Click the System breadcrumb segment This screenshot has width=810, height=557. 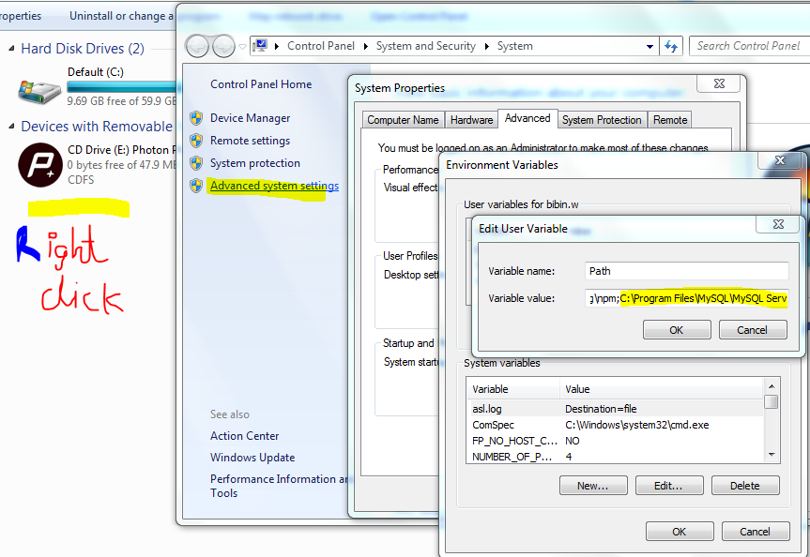pyautogui.click(x=514, y=46)
